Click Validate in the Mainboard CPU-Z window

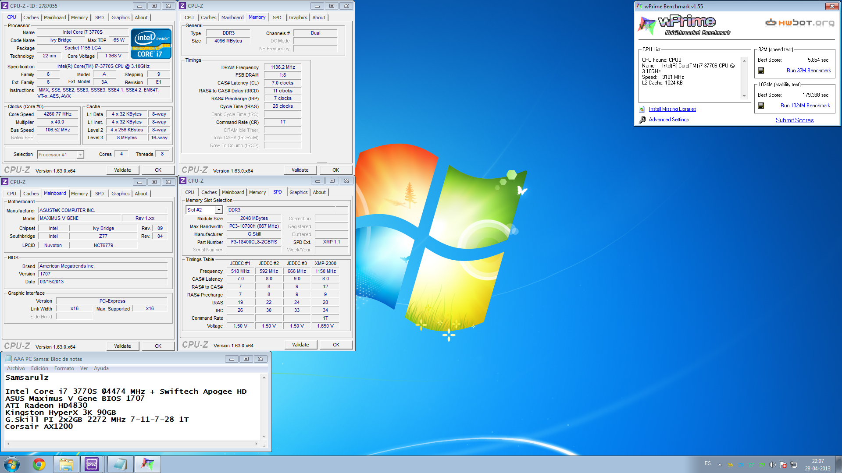point(122,346)
